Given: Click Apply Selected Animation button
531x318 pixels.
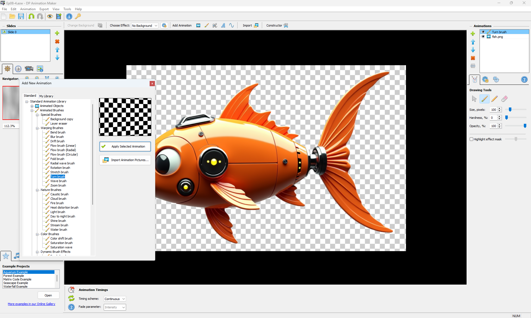Looking at the screenshot, I should coord(125,146).
